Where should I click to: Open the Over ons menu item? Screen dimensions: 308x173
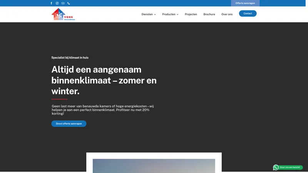point(227,14)
